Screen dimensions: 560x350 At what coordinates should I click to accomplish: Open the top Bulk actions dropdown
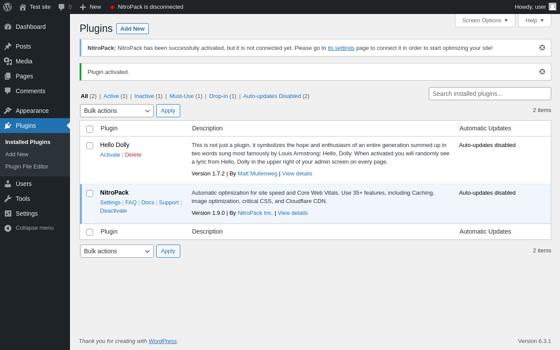(117, 111)
